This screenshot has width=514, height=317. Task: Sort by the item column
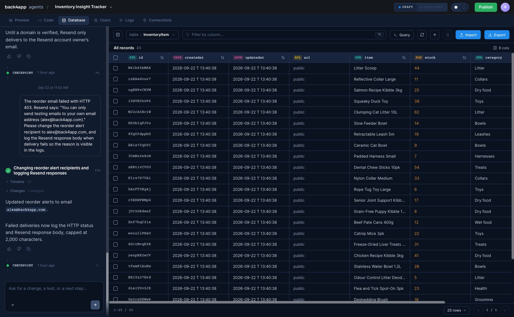[x=404, y=58]
